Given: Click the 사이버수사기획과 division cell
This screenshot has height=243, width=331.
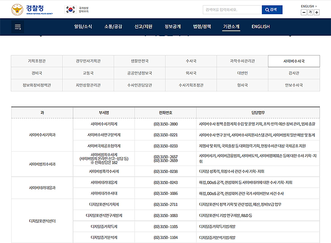Looking at the screenshot, I should (x=42, y=135).
